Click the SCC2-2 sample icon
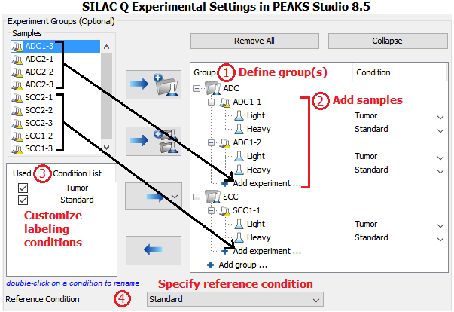 17,110
